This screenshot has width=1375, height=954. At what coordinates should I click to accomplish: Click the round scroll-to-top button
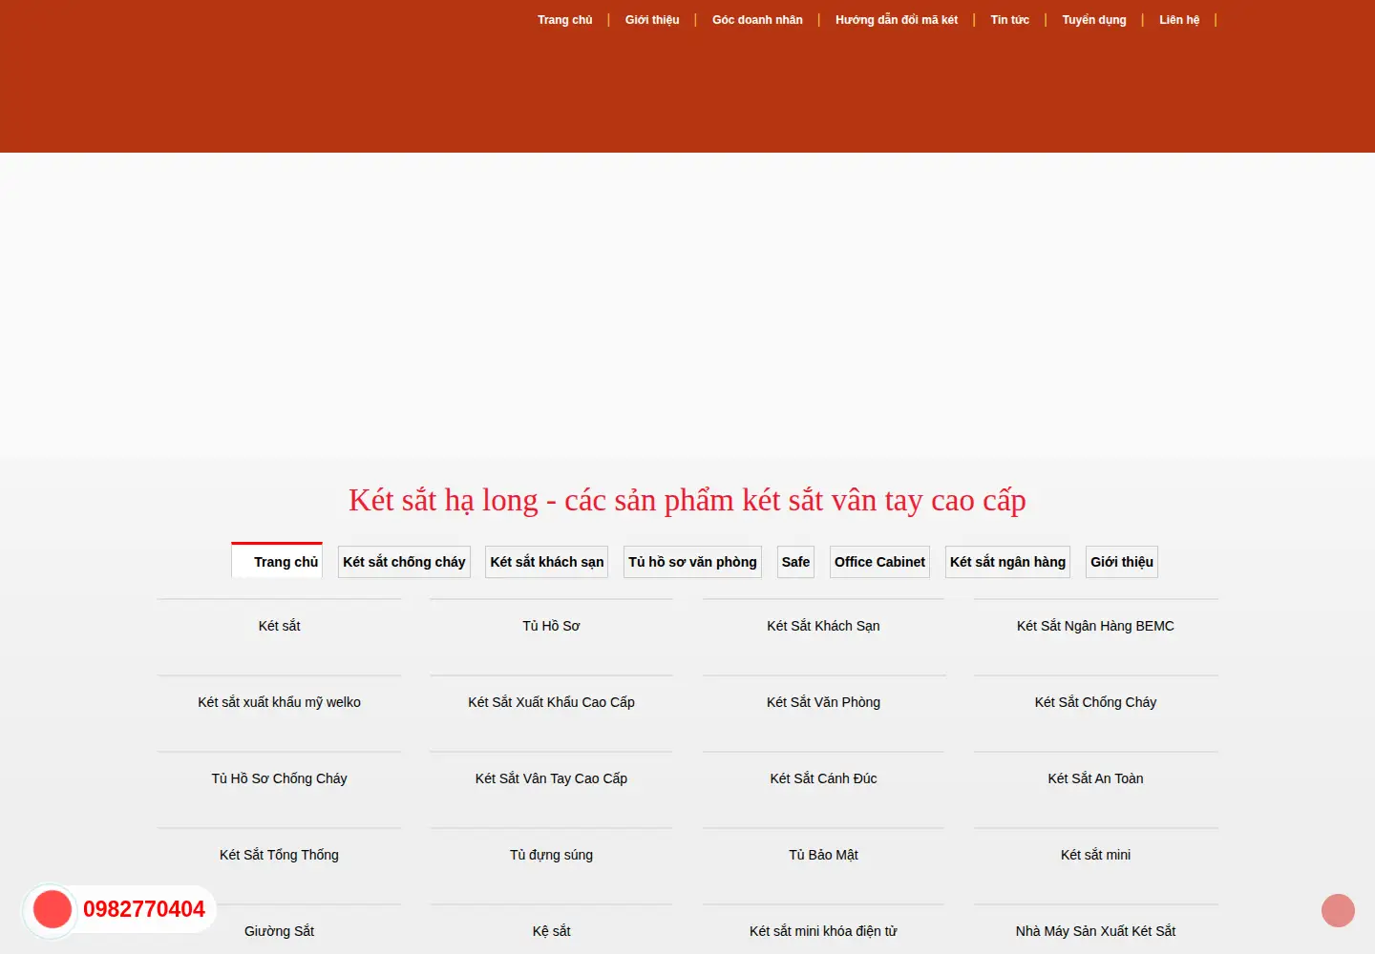(x=1338, y=910)
